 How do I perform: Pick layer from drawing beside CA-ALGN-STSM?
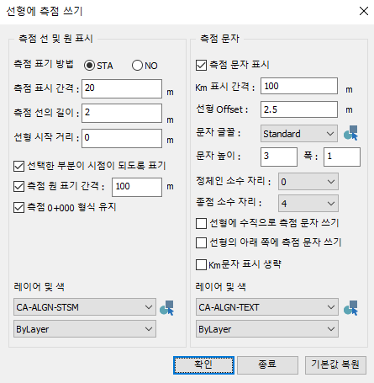167,308
